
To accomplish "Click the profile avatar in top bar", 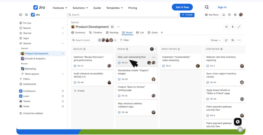I will point(241,15).
